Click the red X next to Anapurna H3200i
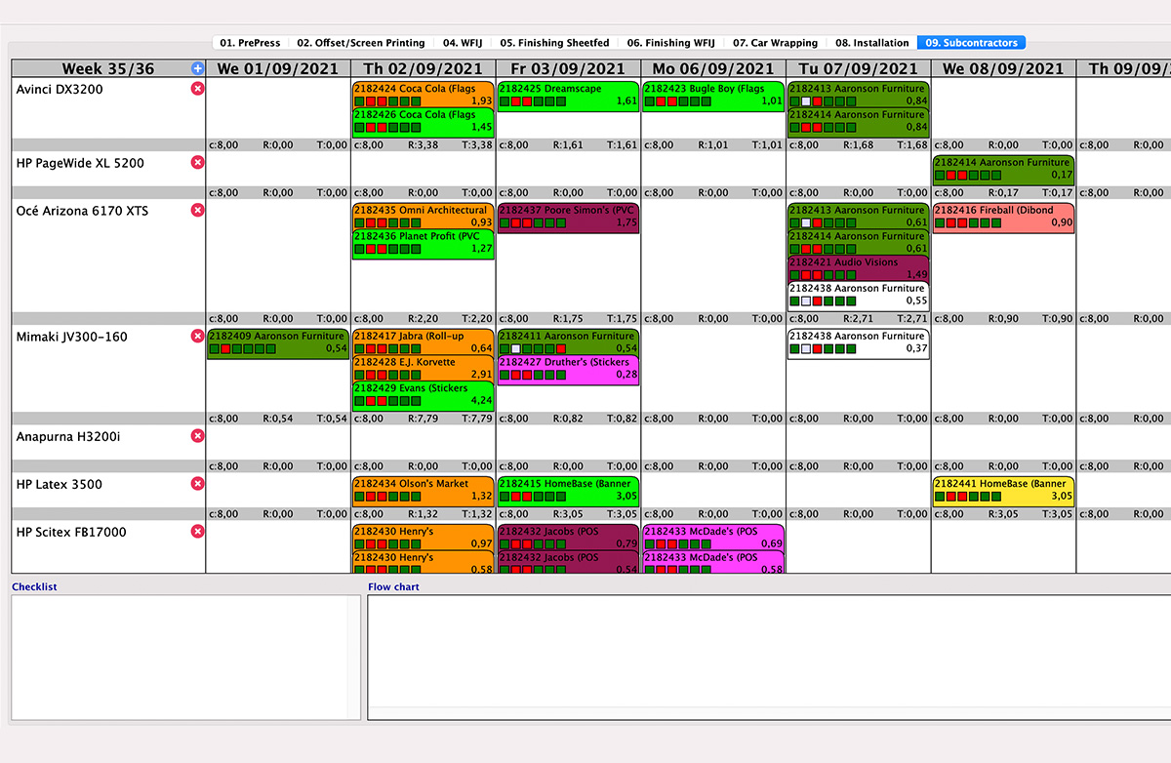The image size is (1171, 763). tap(197, 436)
